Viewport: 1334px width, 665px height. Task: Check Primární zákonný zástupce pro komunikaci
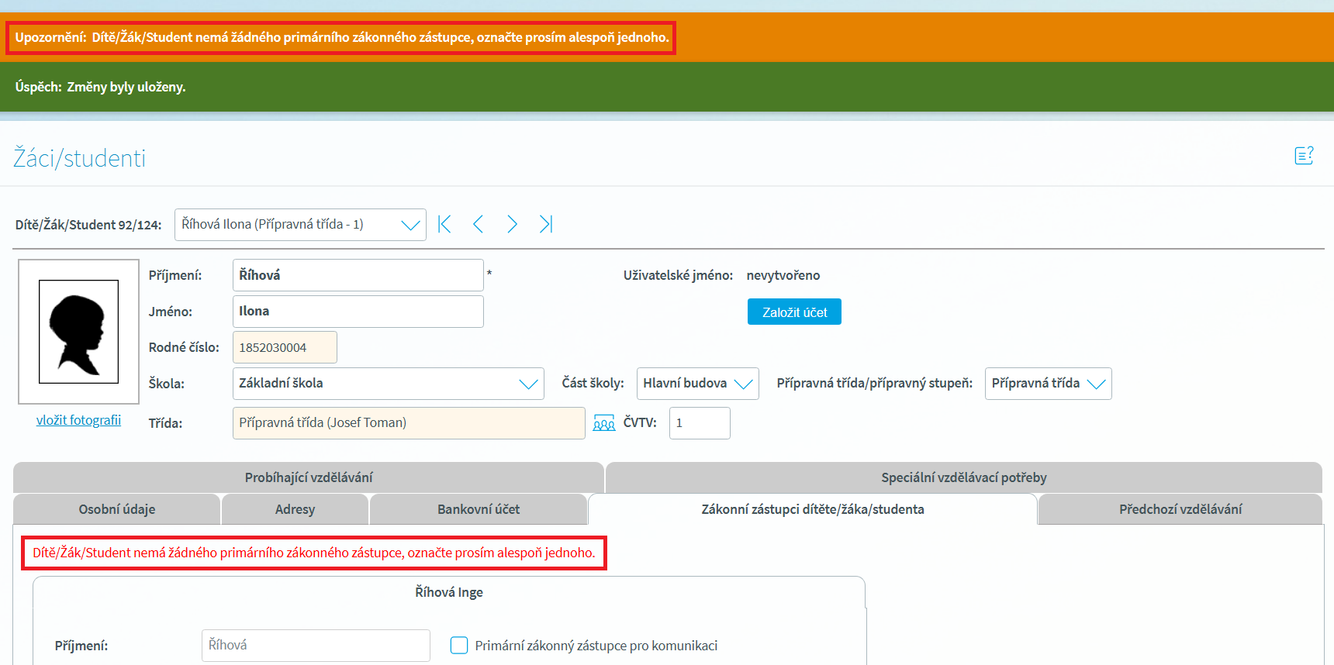tap(459, 646)
